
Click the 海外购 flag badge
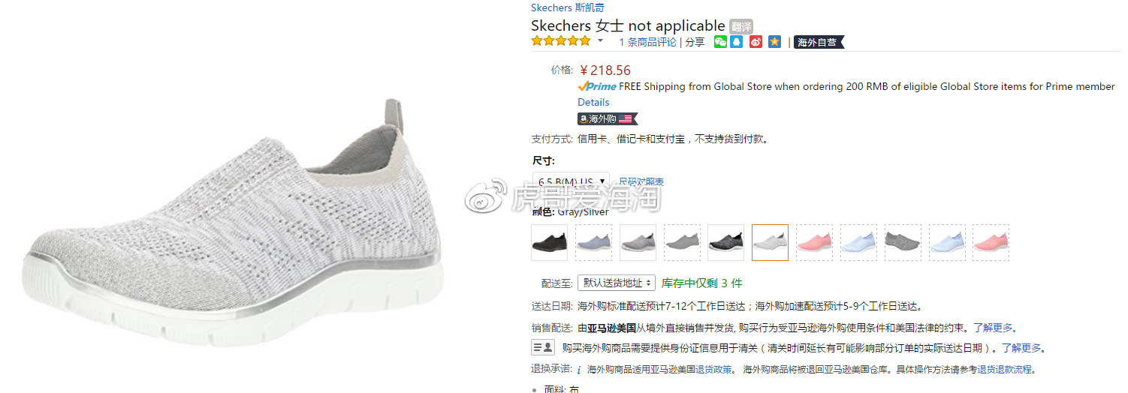[x=608, y=118]
